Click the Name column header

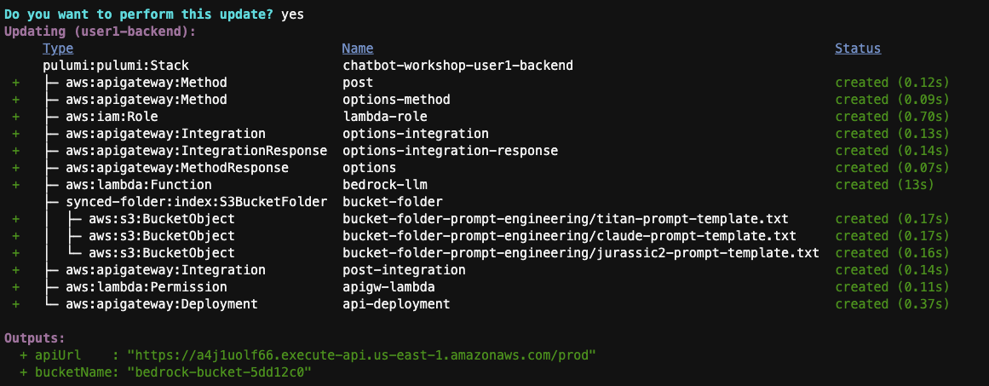point(357,49)
